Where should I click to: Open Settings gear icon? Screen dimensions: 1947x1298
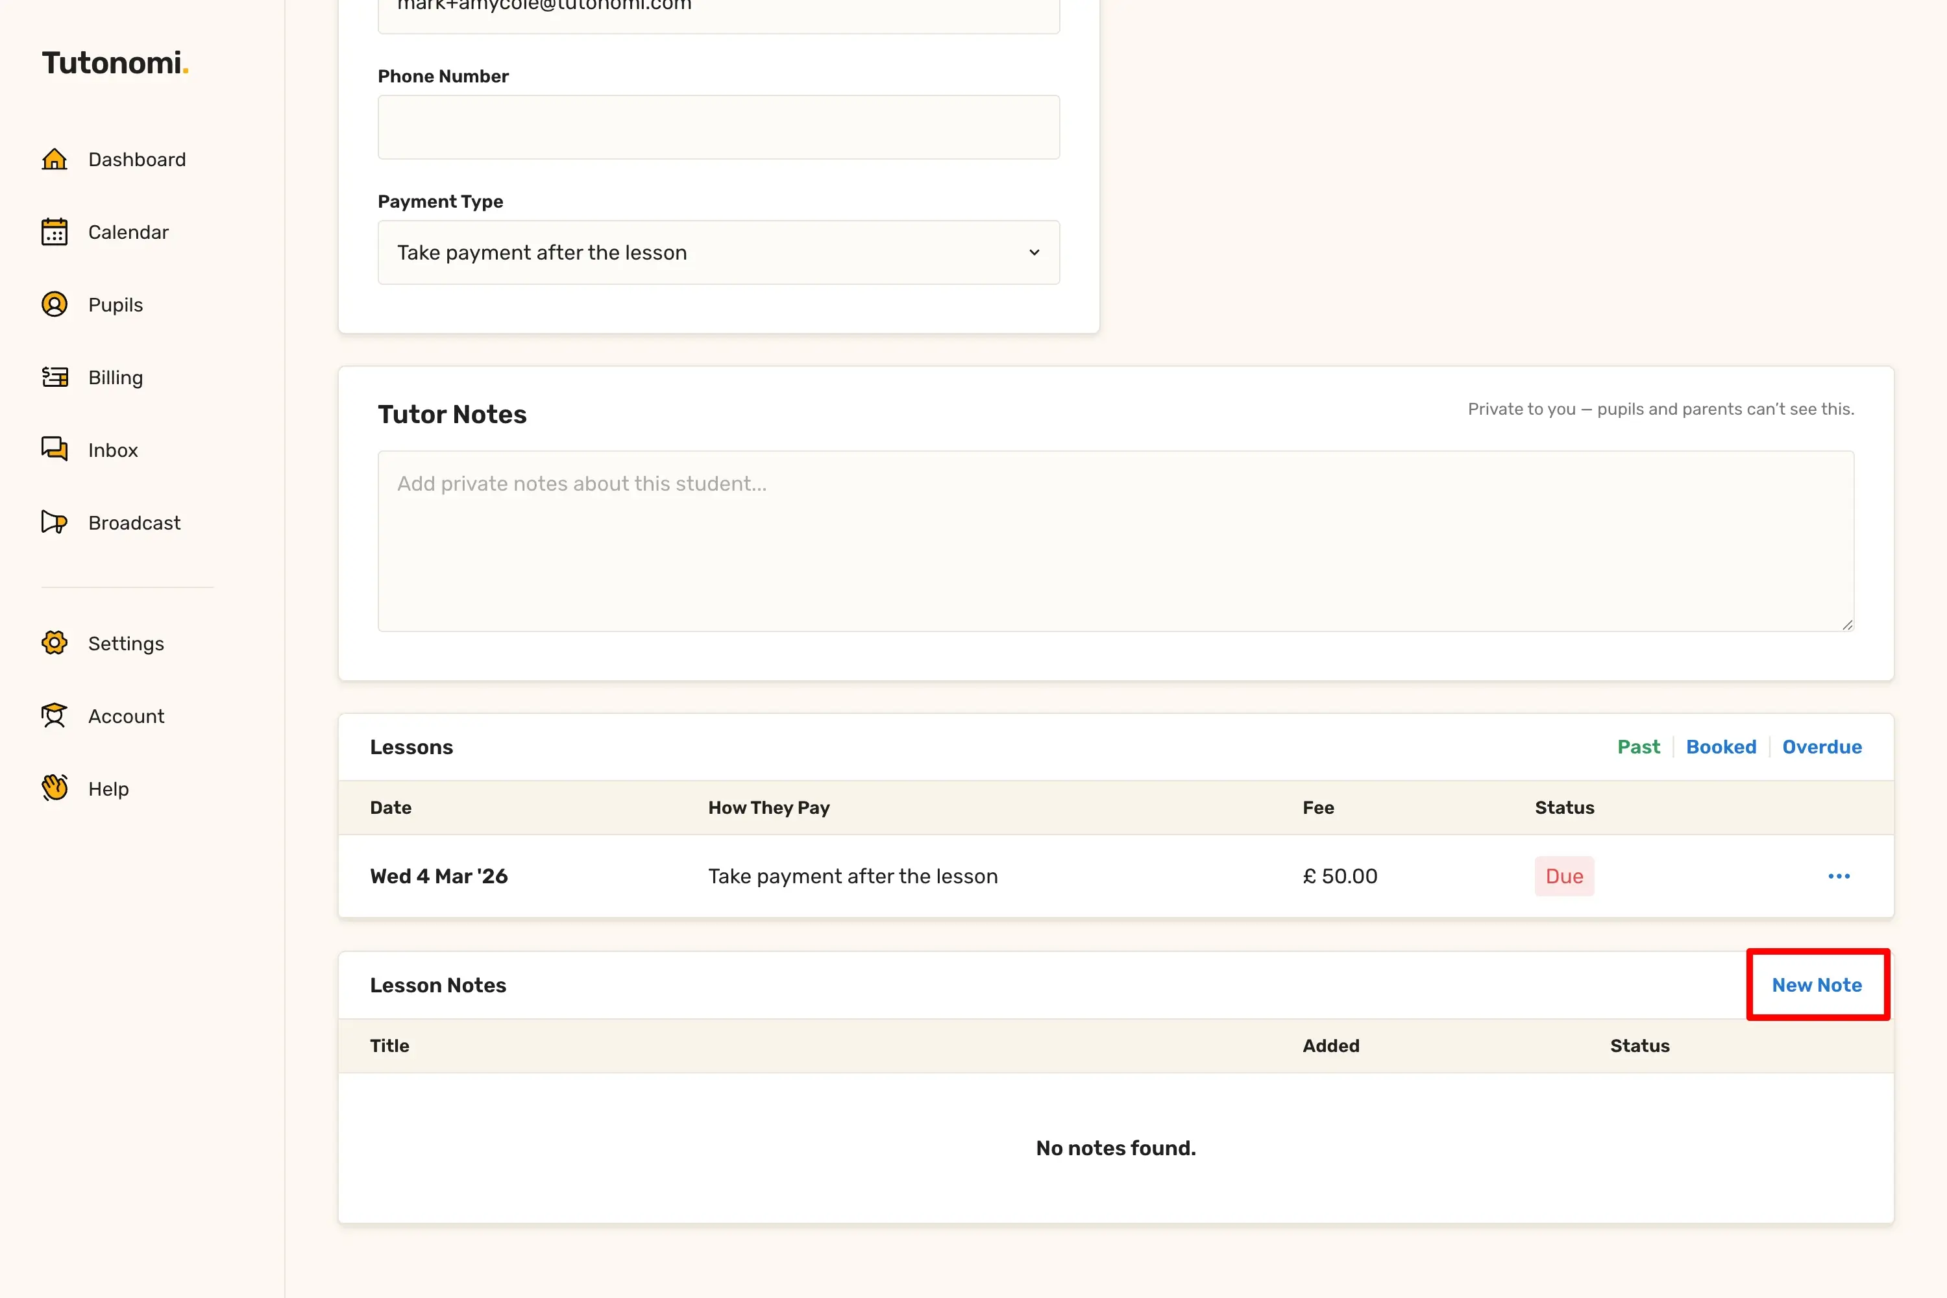55,643
